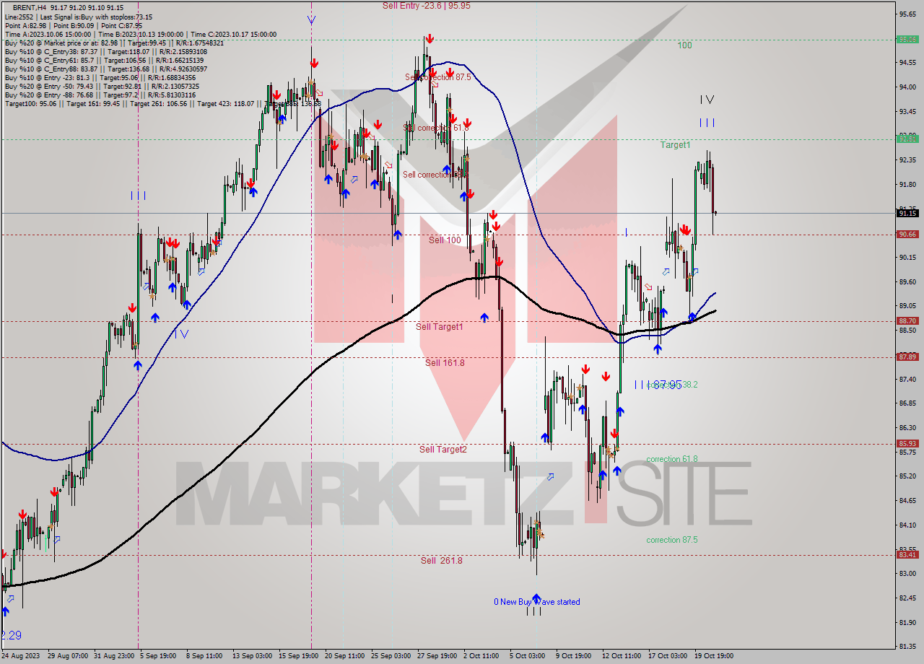Click the '0 New Buy Wave started' label

537,602
